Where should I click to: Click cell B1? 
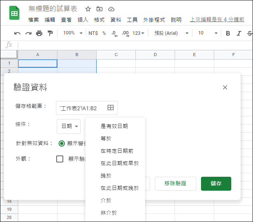point(77,63)
